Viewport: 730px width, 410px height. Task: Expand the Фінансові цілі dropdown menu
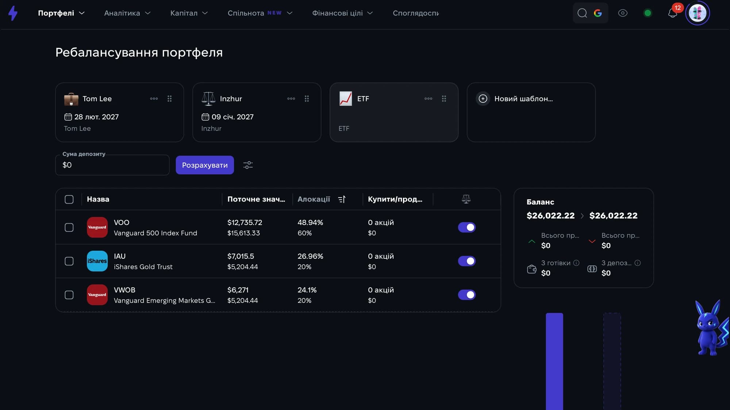(342, 13)
